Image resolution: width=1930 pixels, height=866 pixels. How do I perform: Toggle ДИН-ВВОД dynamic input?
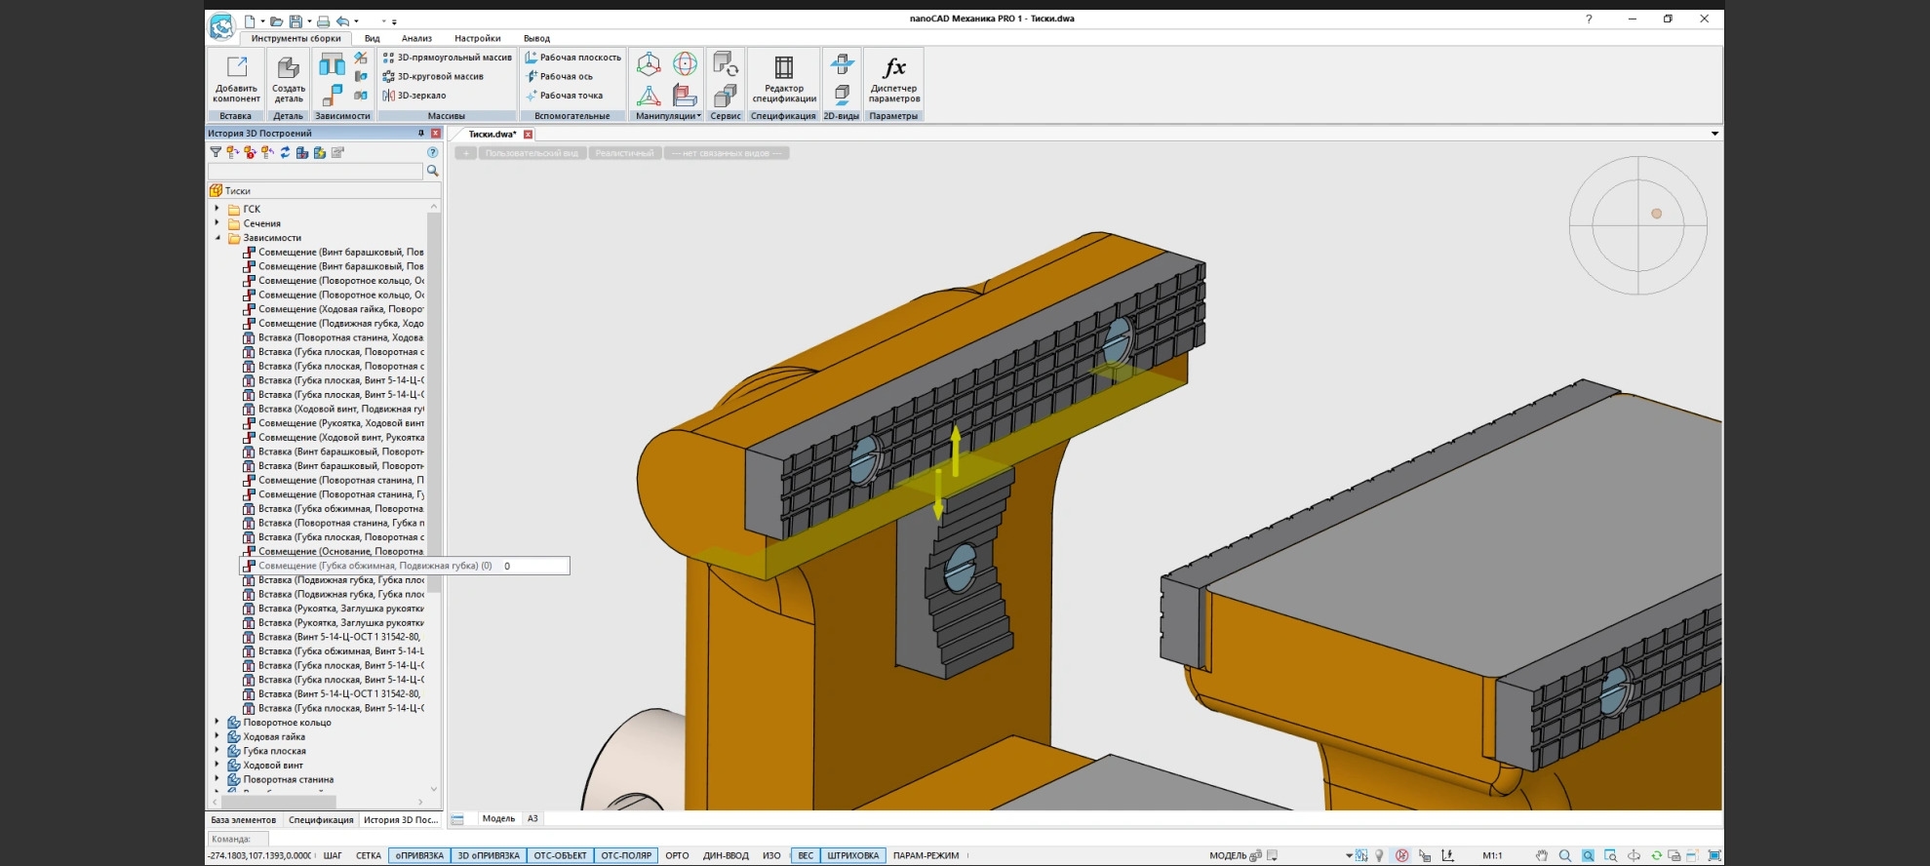(x=726, y=855)
